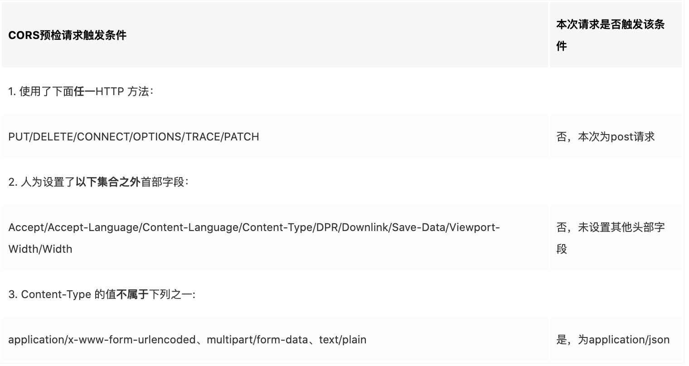689x366 pixels.
Task: Click the header 本次请求是否触发该条件
Action: [610, 35]
